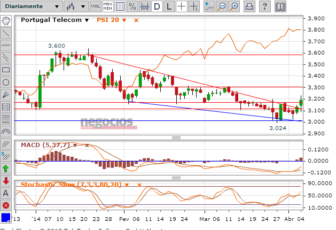Screen dimensions: 336x230
Task: Select the vertical time zones tool
Action: (6, 107)
